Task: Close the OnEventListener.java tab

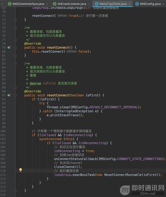Action: click(89, 4)
